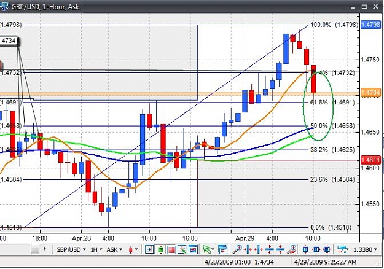The width and height of the screenshot is (384, 269).
Task: Click the fit chart vertically icon
Action: tap(305, 249)
